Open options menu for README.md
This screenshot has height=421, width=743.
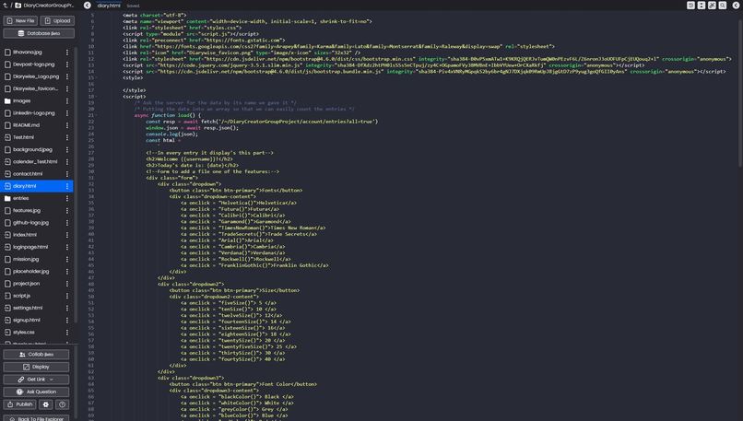(x=67, y=125)
